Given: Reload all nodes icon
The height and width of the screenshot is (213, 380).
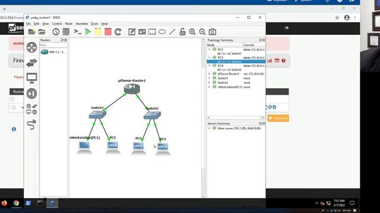Looking at the screenshot, I should (x=118, y=31).
